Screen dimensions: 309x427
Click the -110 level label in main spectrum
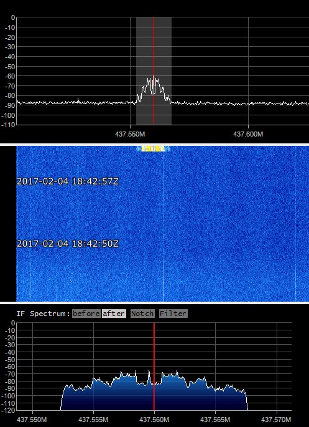[x=9, y=125]
